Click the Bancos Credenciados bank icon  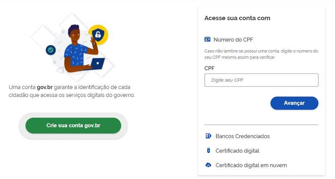(208, 136)
